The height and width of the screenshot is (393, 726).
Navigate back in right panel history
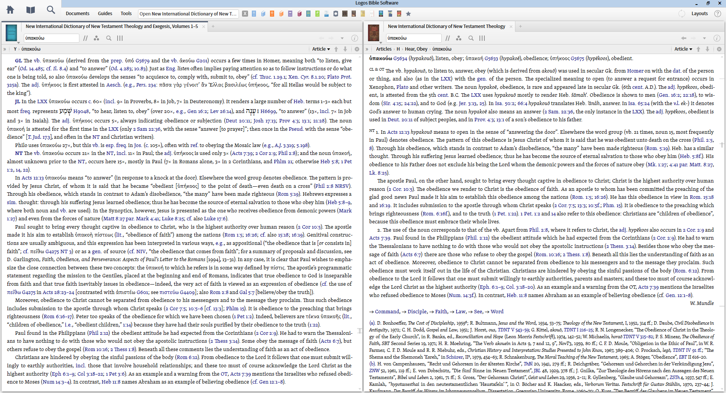coord(684,38)
